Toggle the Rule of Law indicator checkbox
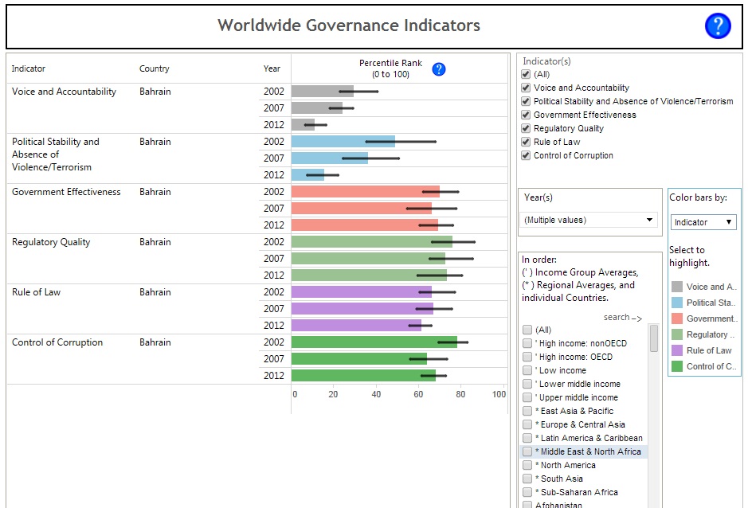This screenshot has width=748, height=508. 526,142
